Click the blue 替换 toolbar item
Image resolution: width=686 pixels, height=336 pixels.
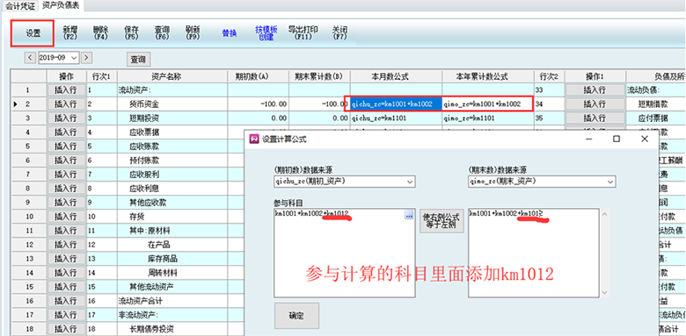click(230, 33)
